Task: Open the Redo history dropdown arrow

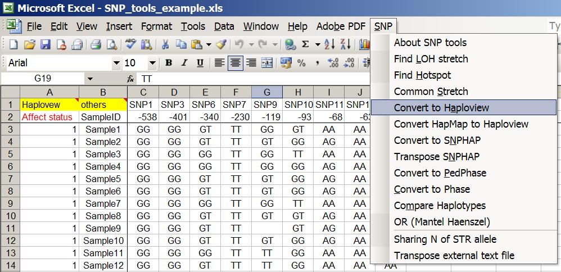Action: pyautogui.click(x=275, y=45)
